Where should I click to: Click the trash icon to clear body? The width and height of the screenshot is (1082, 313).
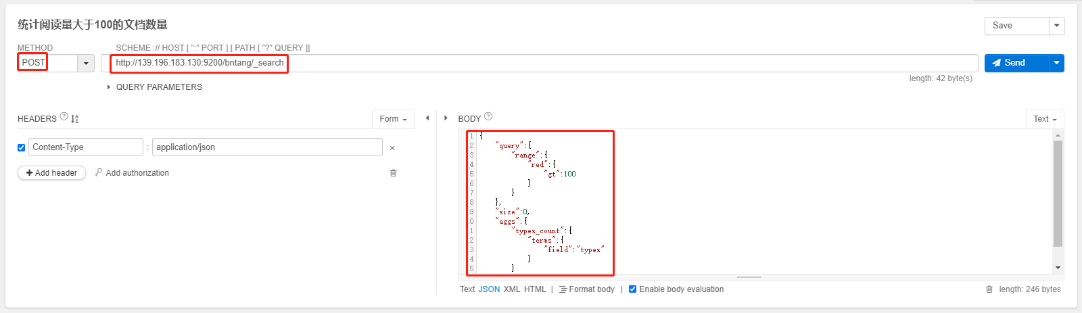click(989, 289)
